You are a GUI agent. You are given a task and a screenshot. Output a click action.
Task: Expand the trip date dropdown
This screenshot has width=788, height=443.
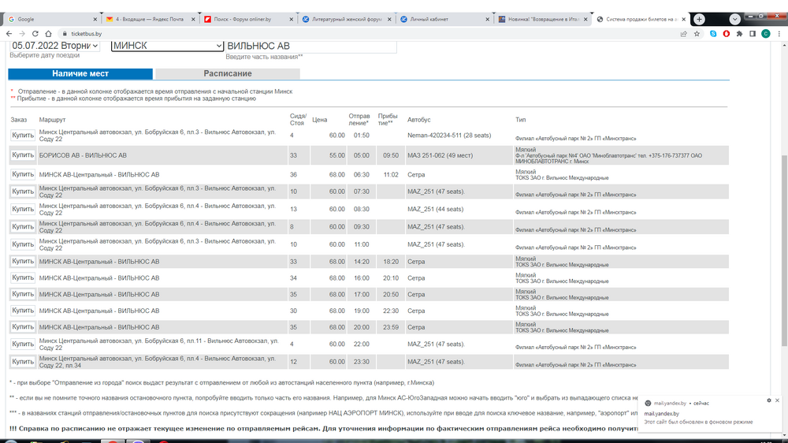(x=54, y=46)
